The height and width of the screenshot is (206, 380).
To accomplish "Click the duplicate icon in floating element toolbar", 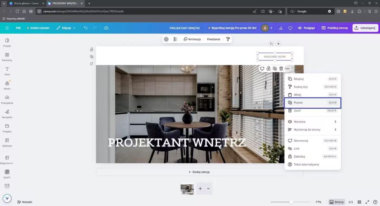I will [x=275, y=69].
